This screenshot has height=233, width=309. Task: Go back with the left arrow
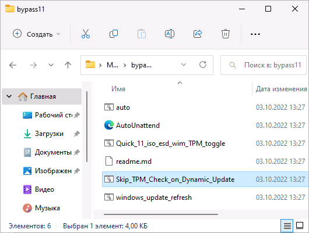coord(13,65)
